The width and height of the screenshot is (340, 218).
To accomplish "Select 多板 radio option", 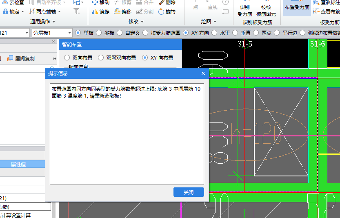I will [99, 33].
